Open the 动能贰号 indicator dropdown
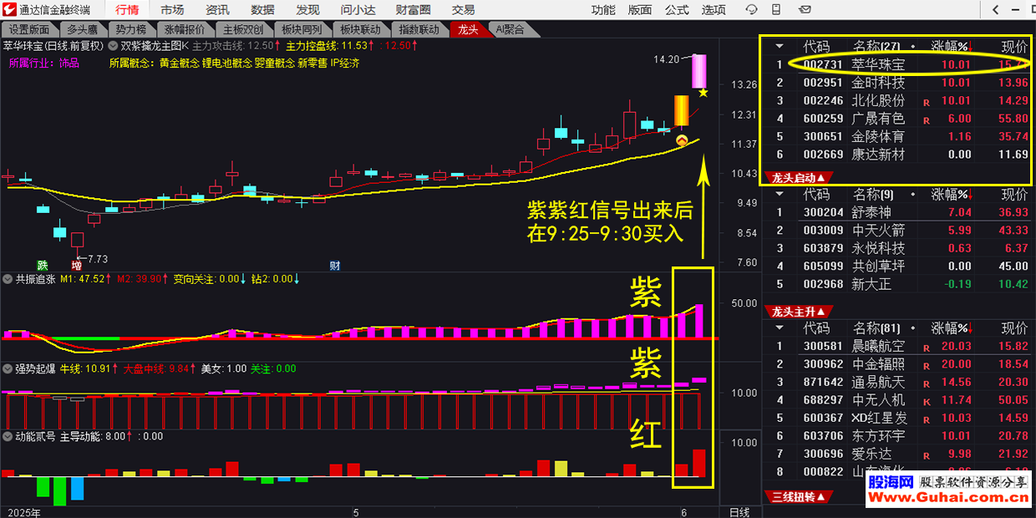The width and height of the screenshot is (1036, 518). (x=8, y=436)
